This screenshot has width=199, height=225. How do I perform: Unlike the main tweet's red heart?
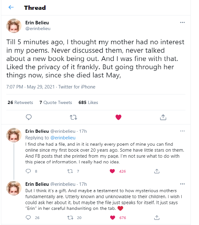pyautogui.click(x=118, y=117)
